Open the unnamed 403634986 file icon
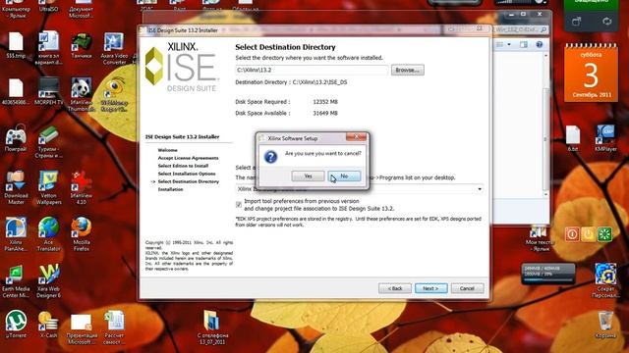Viewport: 629px width, 353px height. tap(16, 91)
